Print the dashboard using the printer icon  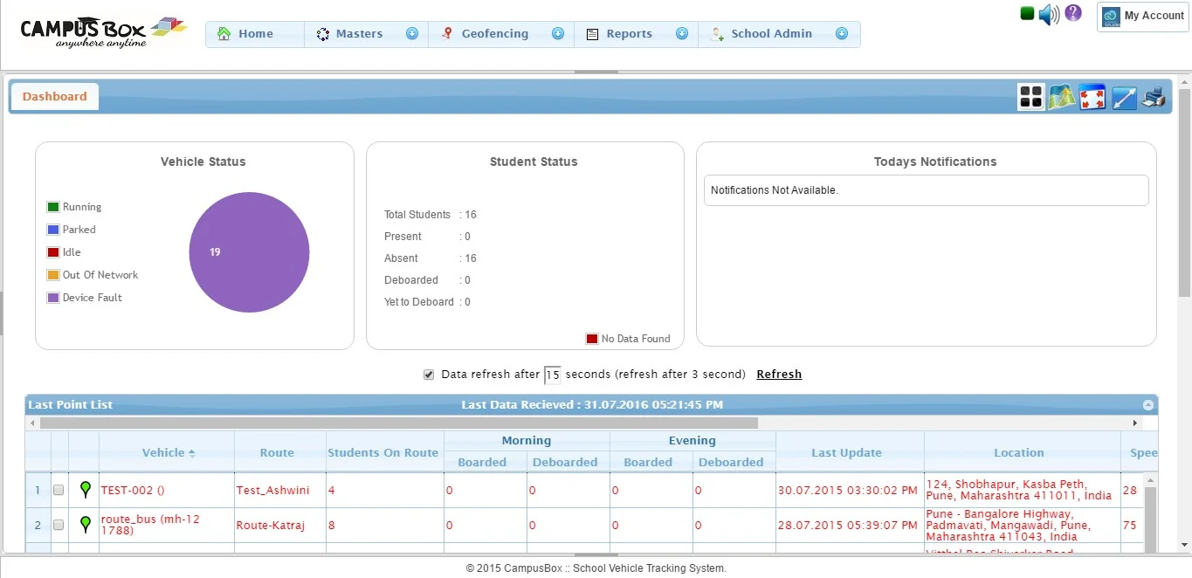1154,97
